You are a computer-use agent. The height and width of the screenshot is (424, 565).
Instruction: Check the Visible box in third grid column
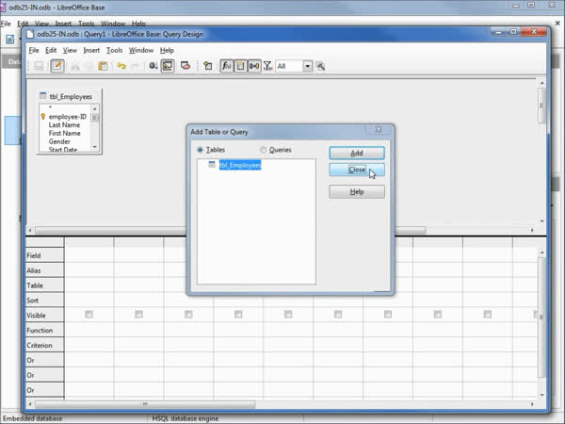pos(188,315)
